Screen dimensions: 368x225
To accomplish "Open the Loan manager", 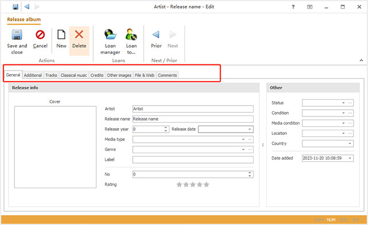I will click(x=110, y=34).
